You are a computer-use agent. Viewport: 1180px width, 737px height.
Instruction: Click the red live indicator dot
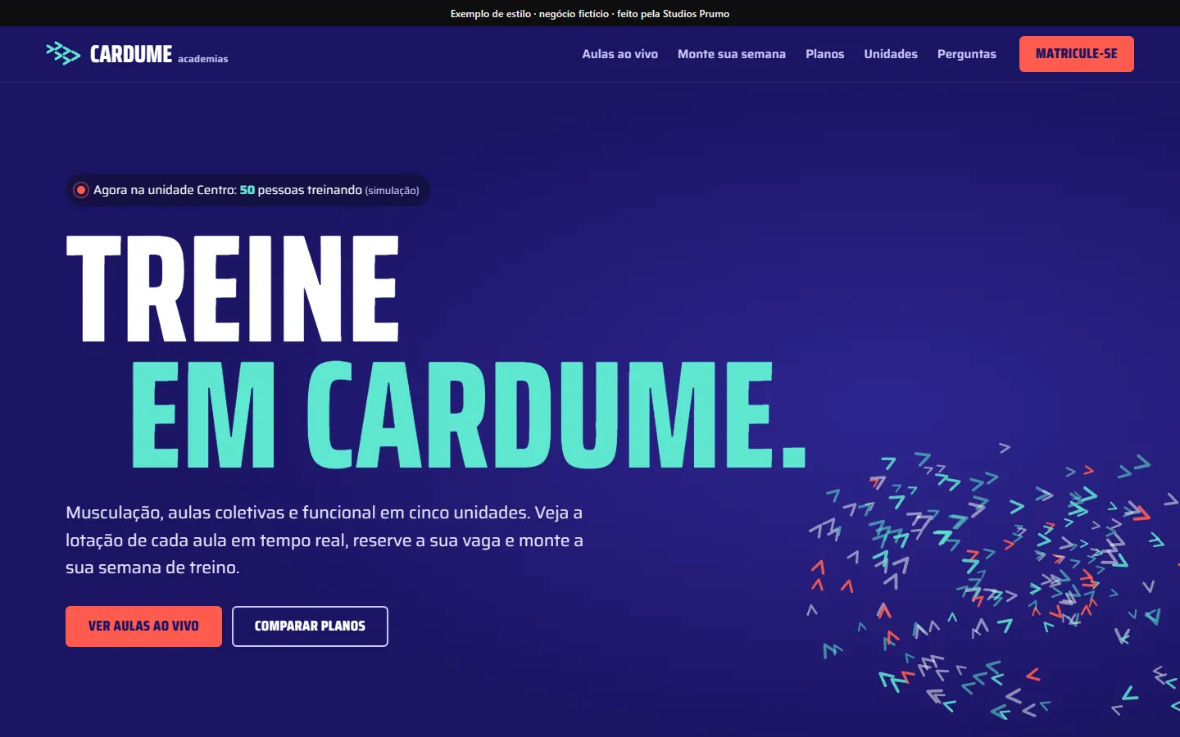coord(81,190)
